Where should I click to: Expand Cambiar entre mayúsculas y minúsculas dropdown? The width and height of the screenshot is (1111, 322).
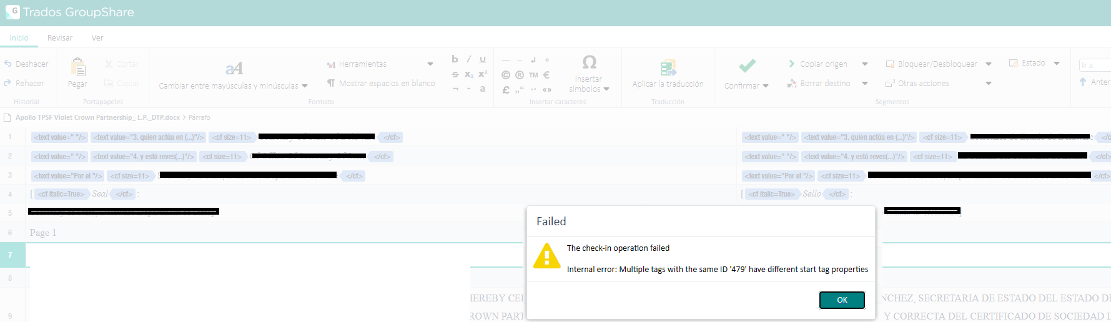305,86
